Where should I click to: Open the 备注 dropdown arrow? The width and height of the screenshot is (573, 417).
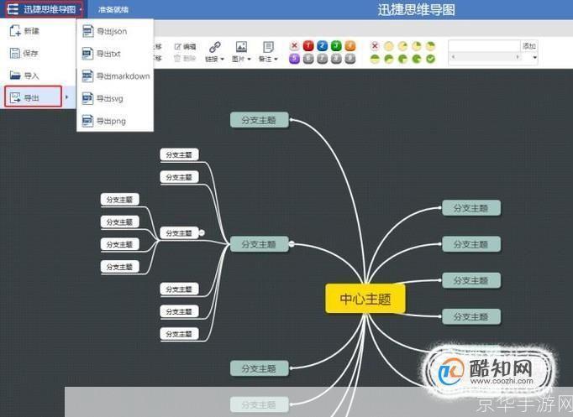pyautogui.click(x=276, y=59)
